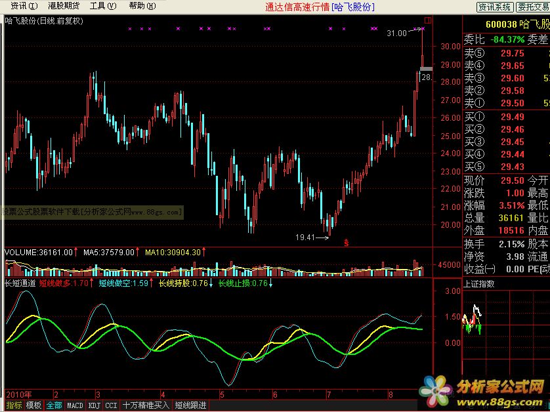Click the 净资 value 3.98
Viewport: 550px width, 412px height.
click(x=515, y=257)
